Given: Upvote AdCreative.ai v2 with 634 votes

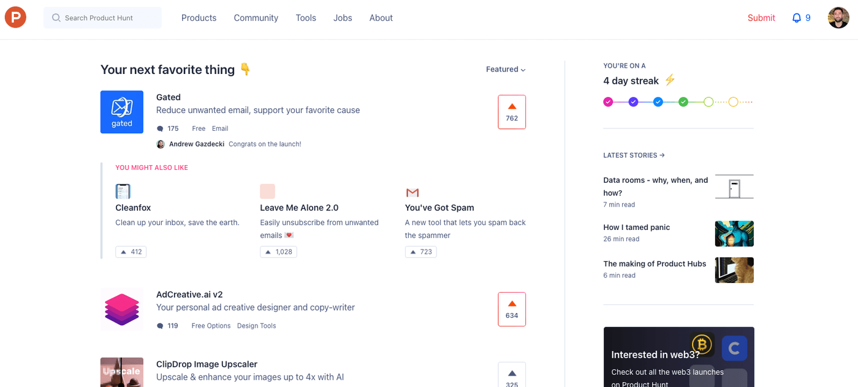Looking at the screenshot, I should click(x=512, y=309).
